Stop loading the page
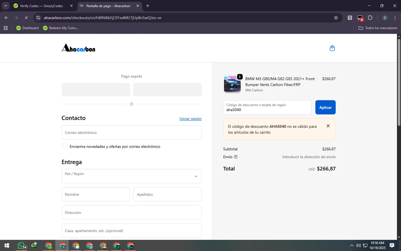The height and width of the screenshot is (251, 401). pos(26,18)
